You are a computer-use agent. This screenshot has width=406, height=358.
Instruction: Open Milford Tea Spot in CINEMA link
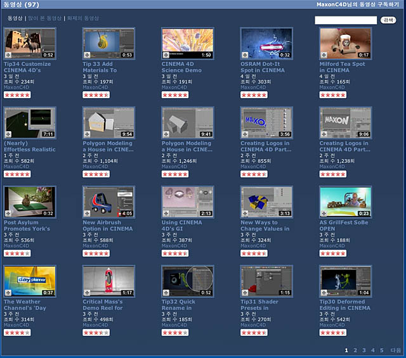coord(342,67)
